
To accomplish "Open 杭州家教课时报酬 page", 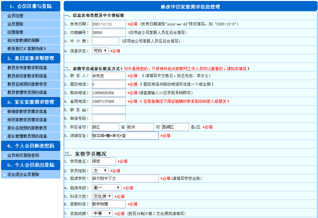I will (23, 41).
